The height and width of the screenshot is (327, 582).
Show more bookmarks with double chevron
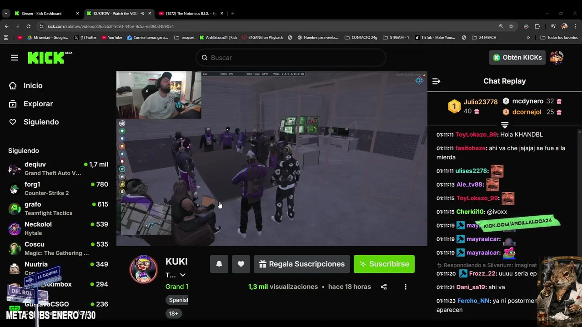(x=528, y=38)
